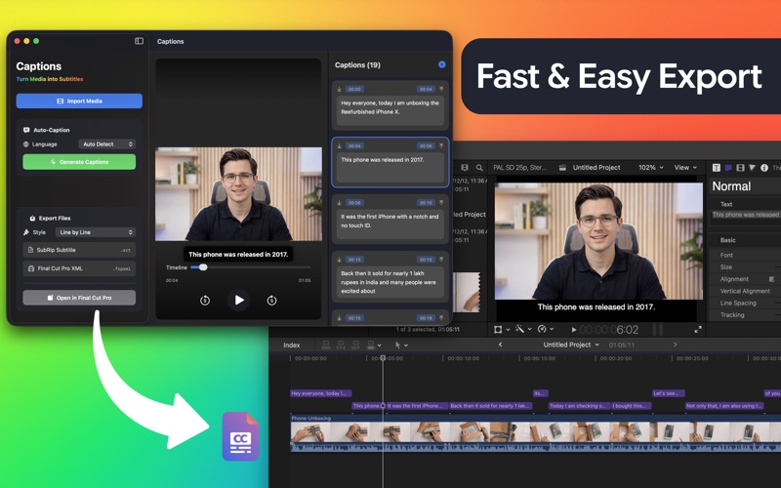Open the dropdown arrow next to the magic wand

pos(529,330)
